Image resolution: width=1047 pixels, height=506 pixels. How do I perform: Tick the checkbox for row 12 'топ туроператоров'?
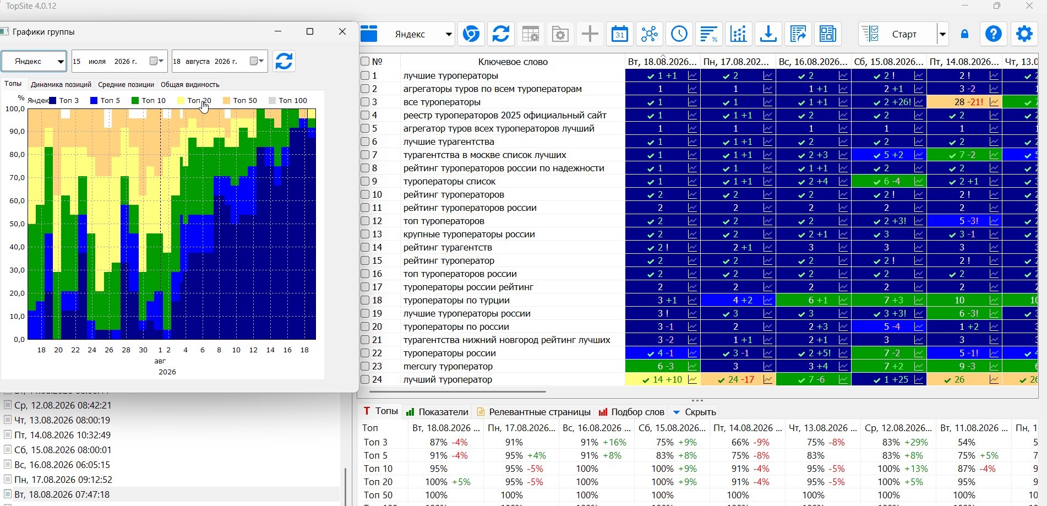[x=365, y=221]
